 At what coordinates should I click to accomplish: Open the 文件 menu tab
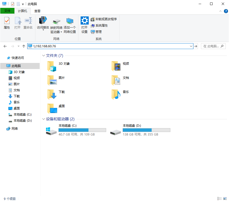(7, 11)
